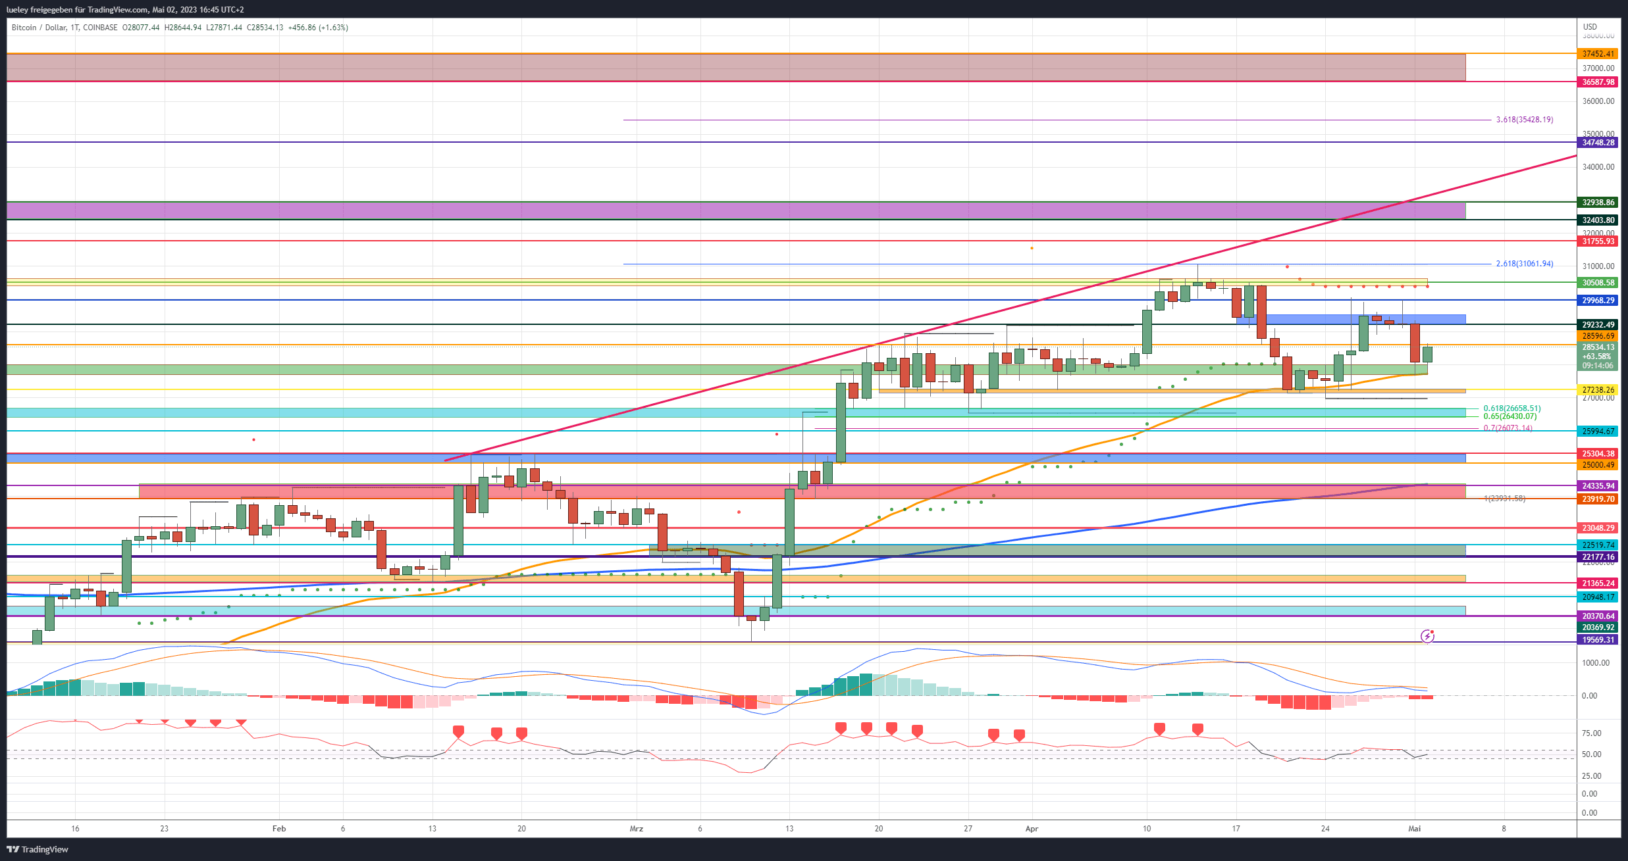Select the orange 25000.49 price label

click(x=1598, y=465)
